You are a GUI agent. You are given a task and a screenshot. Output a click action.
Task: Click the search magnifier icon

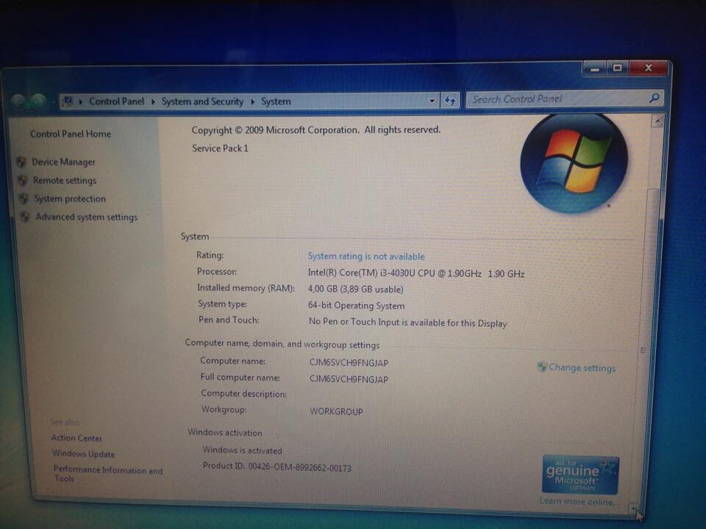[x=655, y=98]
